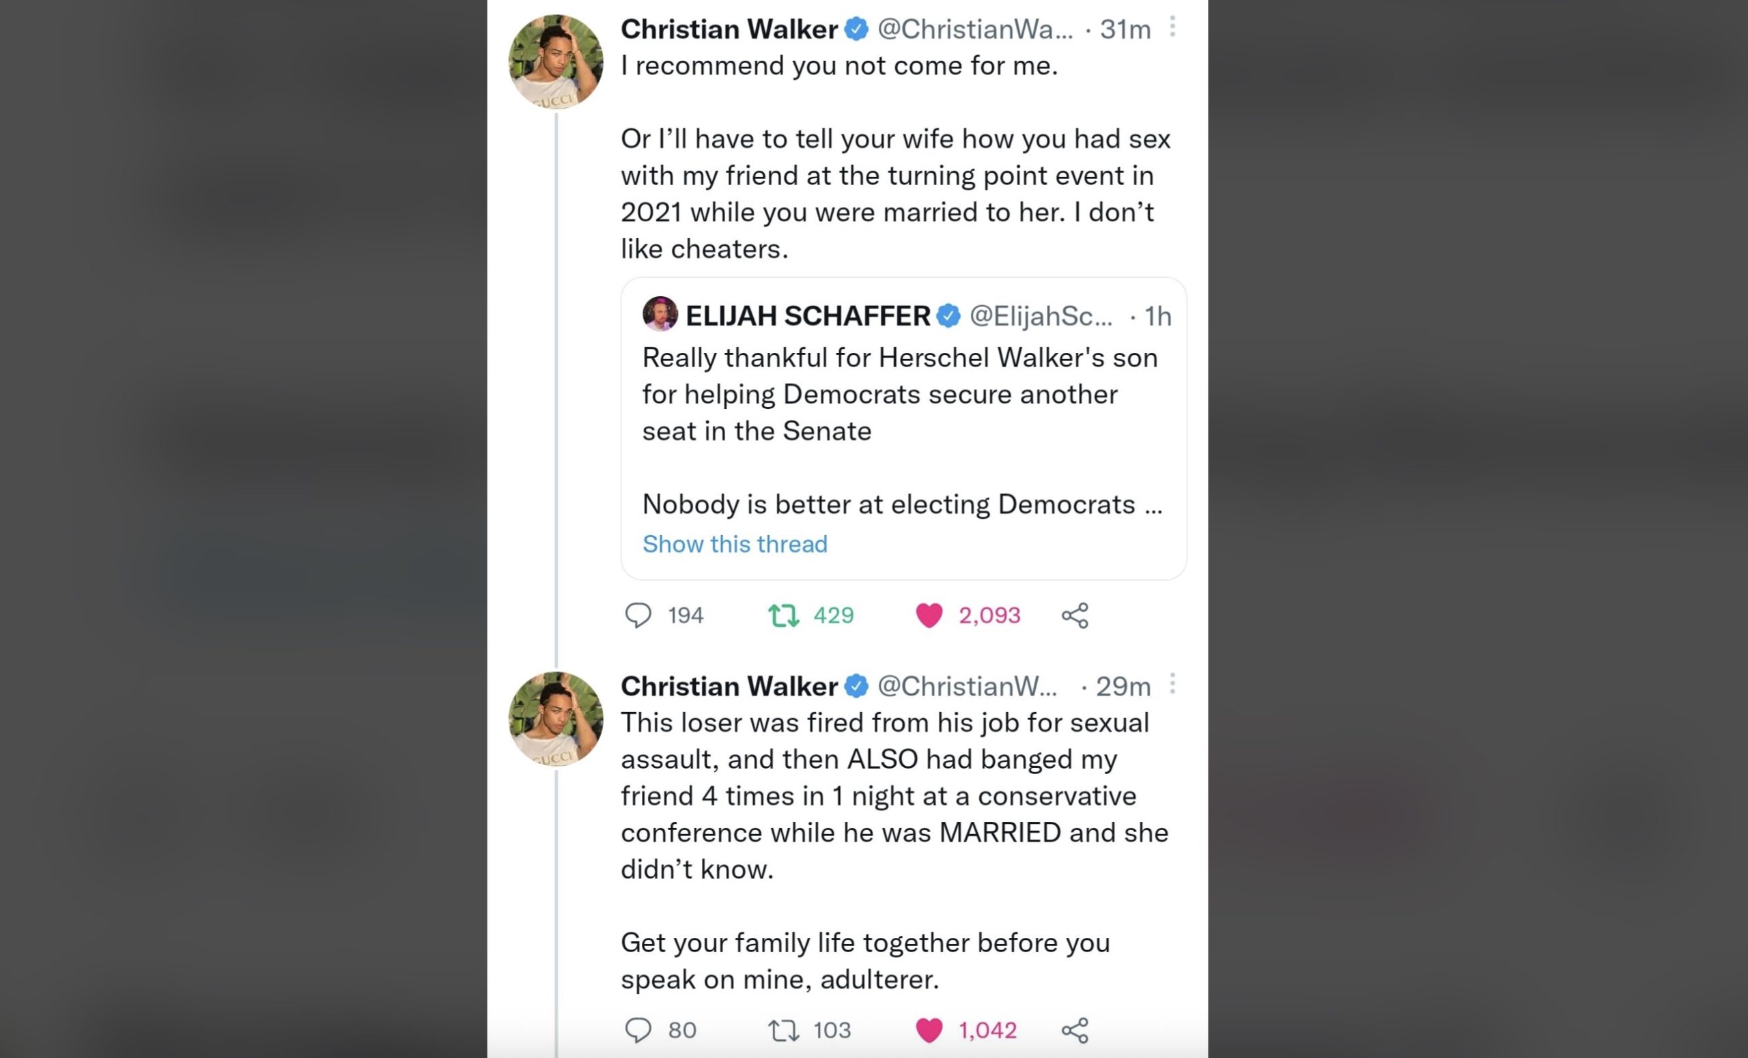The height and width of the screenshot is (1058, 1748).
Task: Open Christian Walker's avatar on second tweet
Action: tap(556, 718)
